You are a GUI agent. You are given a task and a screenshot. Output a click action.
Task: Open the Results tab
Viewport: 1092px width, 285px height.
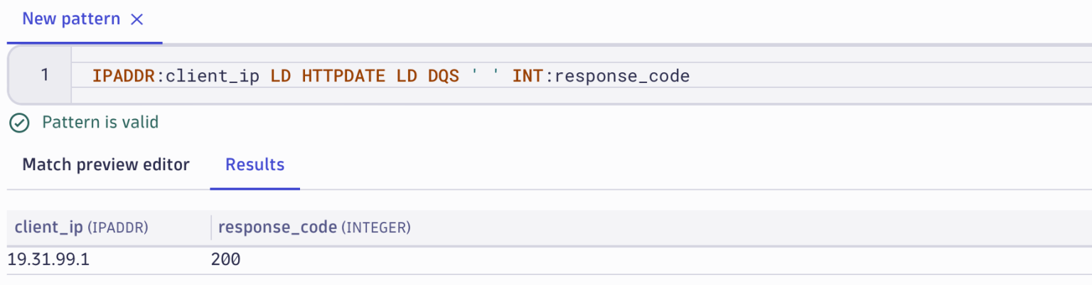point(255,165)
